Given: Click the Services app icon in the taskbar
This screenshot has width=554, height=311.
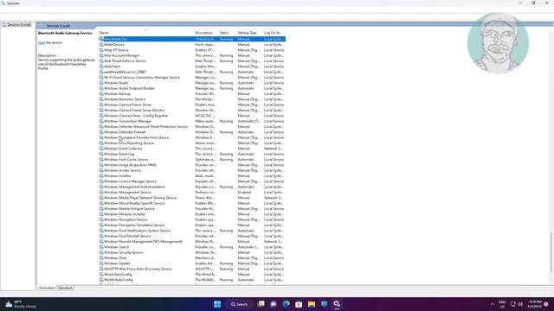Looking at the screenshot, I should point(337,304).
